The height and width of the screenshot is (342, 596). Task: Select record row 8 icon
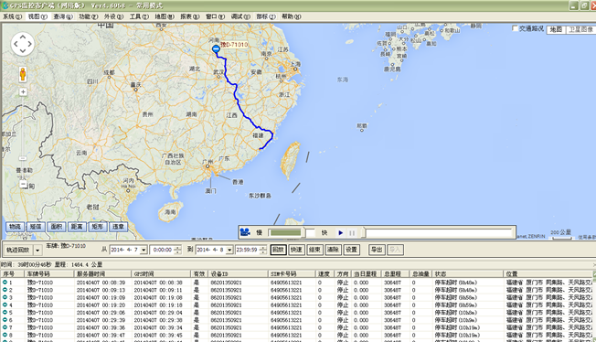(5, 335)
